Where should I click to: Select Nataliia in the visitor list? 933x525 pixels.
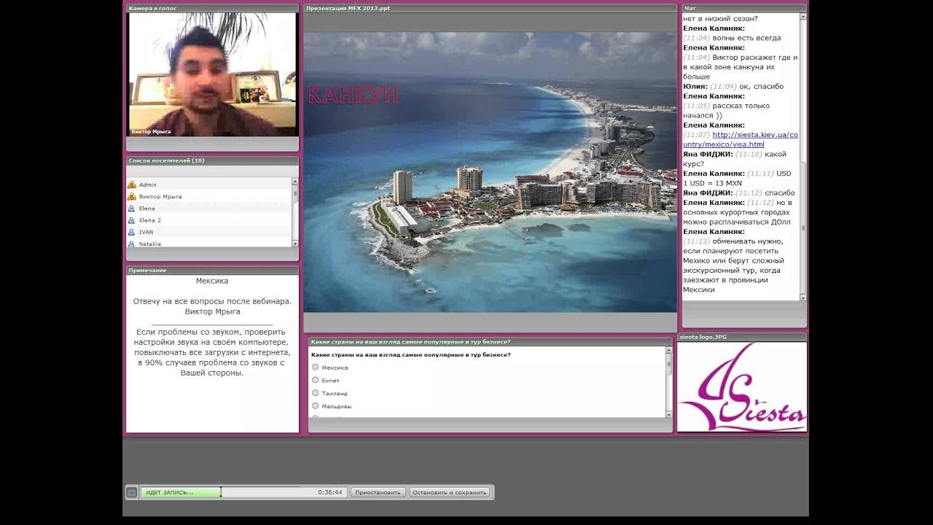[x=150, y=244]
